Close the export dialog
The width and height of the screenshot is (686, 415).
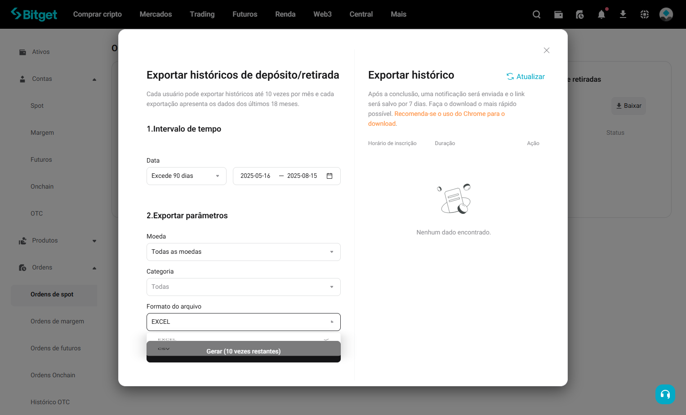click(x=547, y=50)
